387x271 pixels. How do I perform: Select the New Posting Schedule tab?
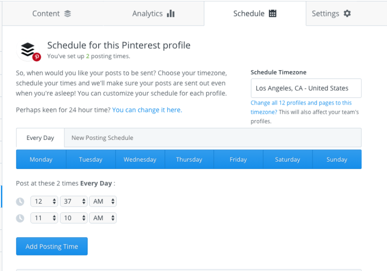[102, 138]
